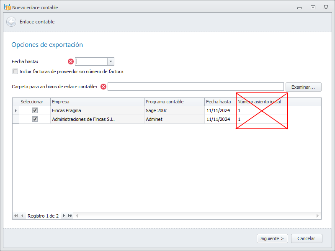Select the Fincas Pragma cell
The image size is (335, 251).
97,110
